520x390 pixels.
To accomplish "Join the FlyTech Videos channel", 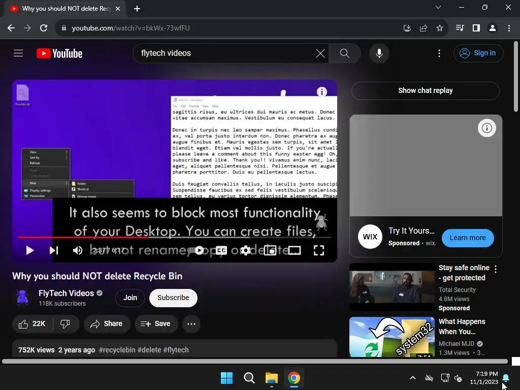I will pos(130,298).
